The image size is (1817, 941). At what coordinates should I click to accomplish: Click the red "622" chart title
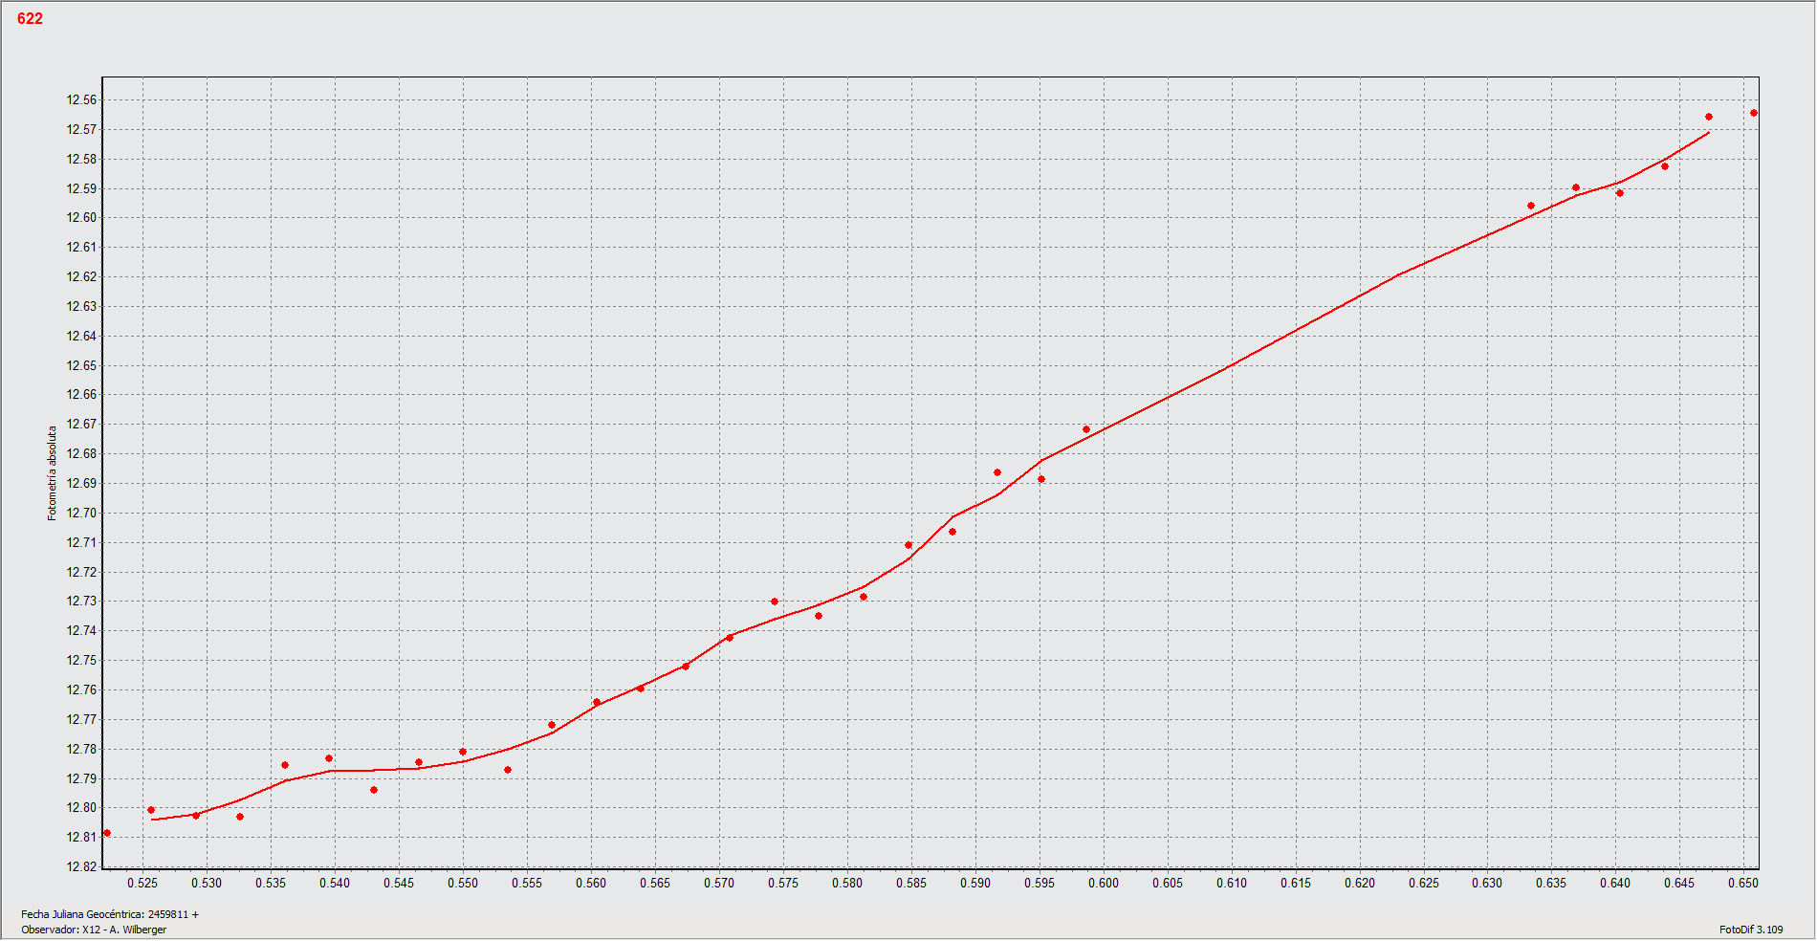[x=30, y=19]
